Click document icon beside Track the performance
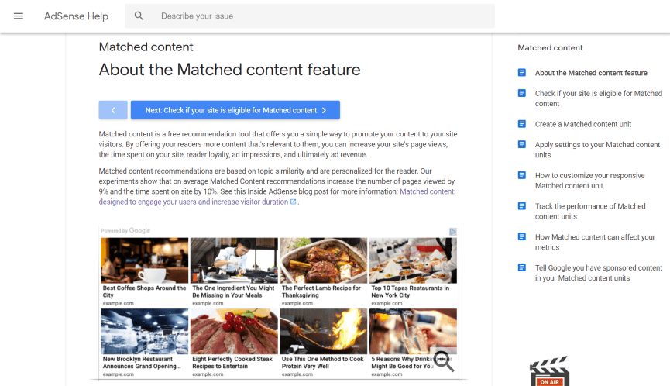The height and width of the screenshot is (386, 670). click(522, 206)
